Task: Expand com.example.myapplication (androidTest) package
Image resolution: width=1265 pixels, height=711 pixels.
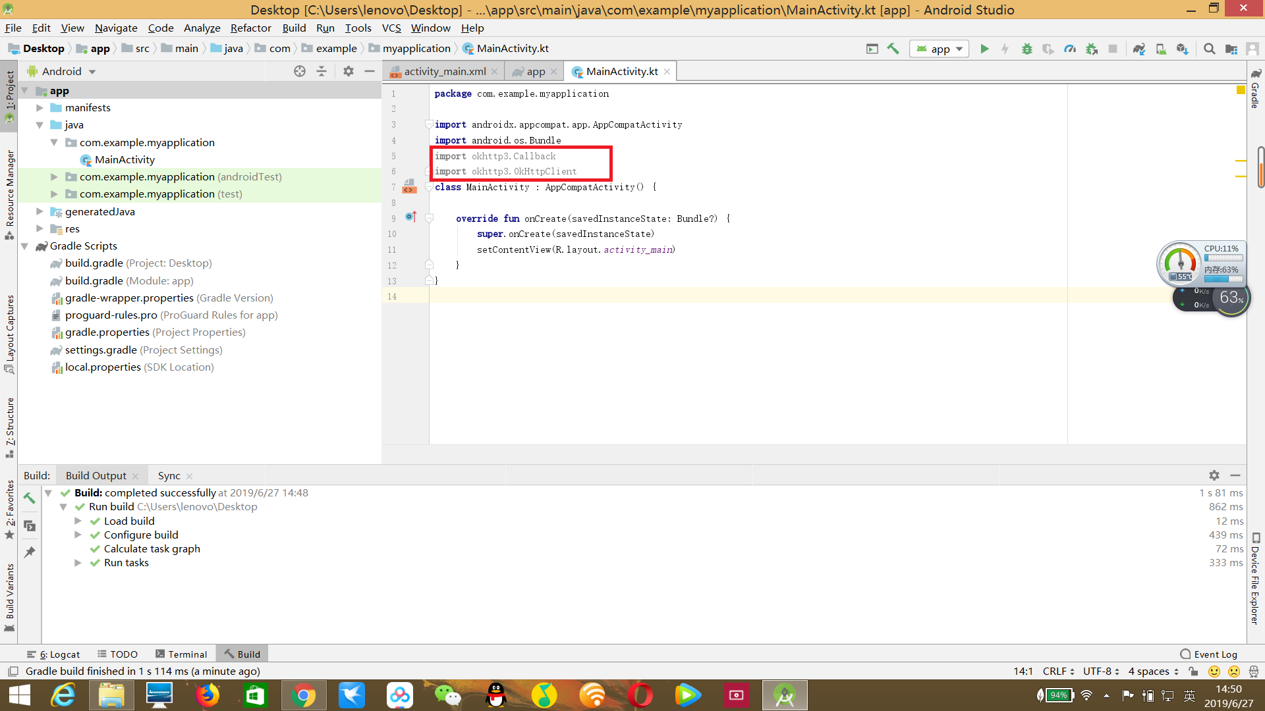Action: (54, 177)
